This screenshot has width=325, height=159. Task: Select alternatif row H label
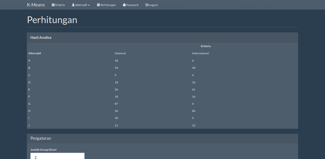coord(29,111)
